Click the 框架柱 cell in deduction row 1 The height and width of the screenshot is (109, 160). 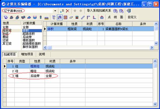[x=37, y=66]
